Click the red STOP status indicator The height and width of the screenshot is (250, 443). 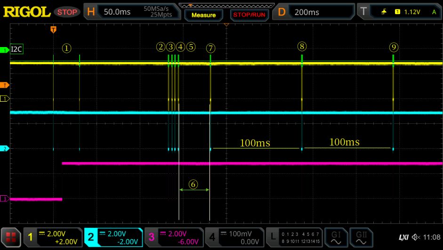click(67, 12)
